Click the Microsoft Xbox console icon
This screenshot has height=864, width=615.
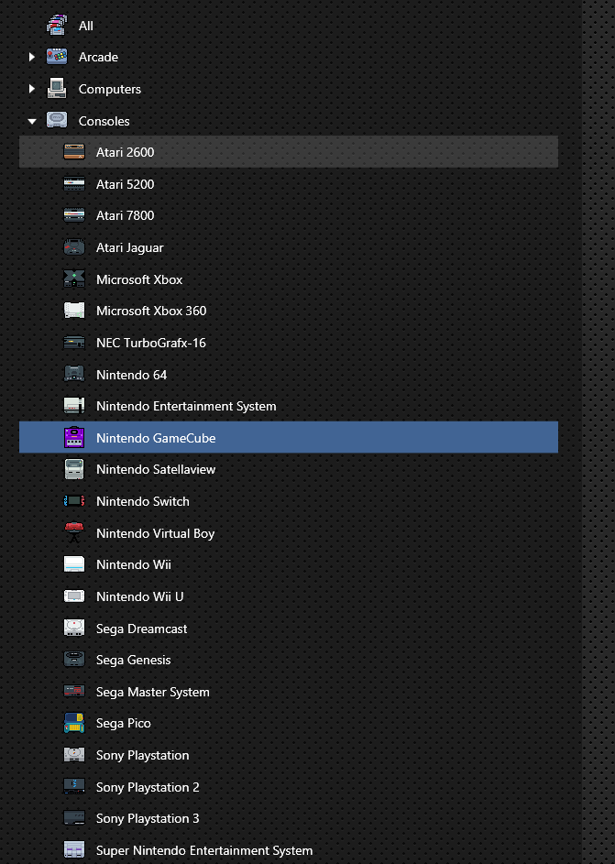click(74, 279)
